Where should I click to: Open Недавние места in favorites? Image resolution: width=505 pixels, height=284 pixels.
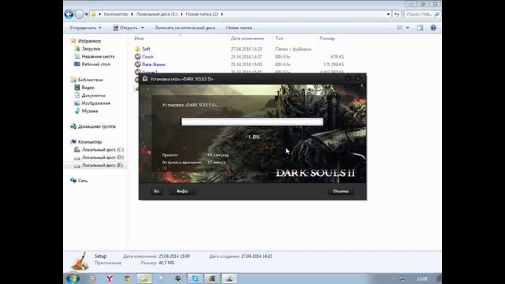pos(98,56)
